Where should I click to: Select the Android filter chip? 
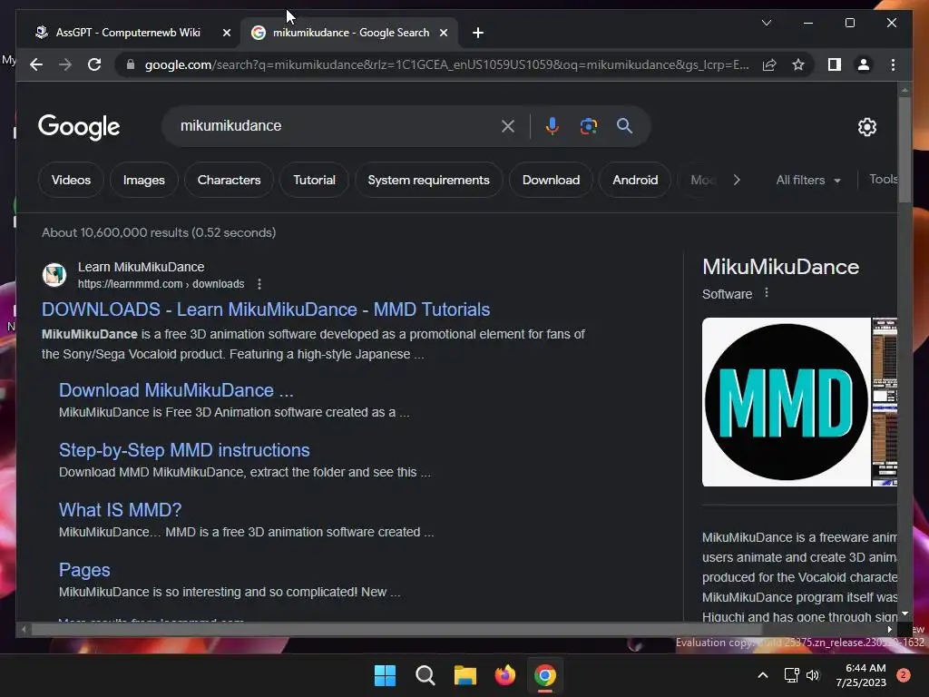click(635, 180)
